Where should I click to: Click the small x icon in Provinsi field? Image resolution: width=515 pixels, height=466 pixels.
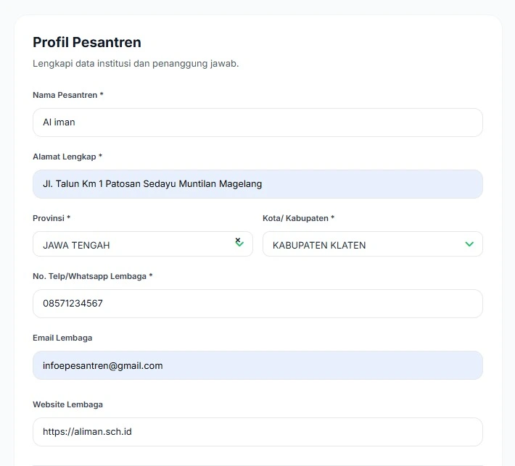click(237, 239)
